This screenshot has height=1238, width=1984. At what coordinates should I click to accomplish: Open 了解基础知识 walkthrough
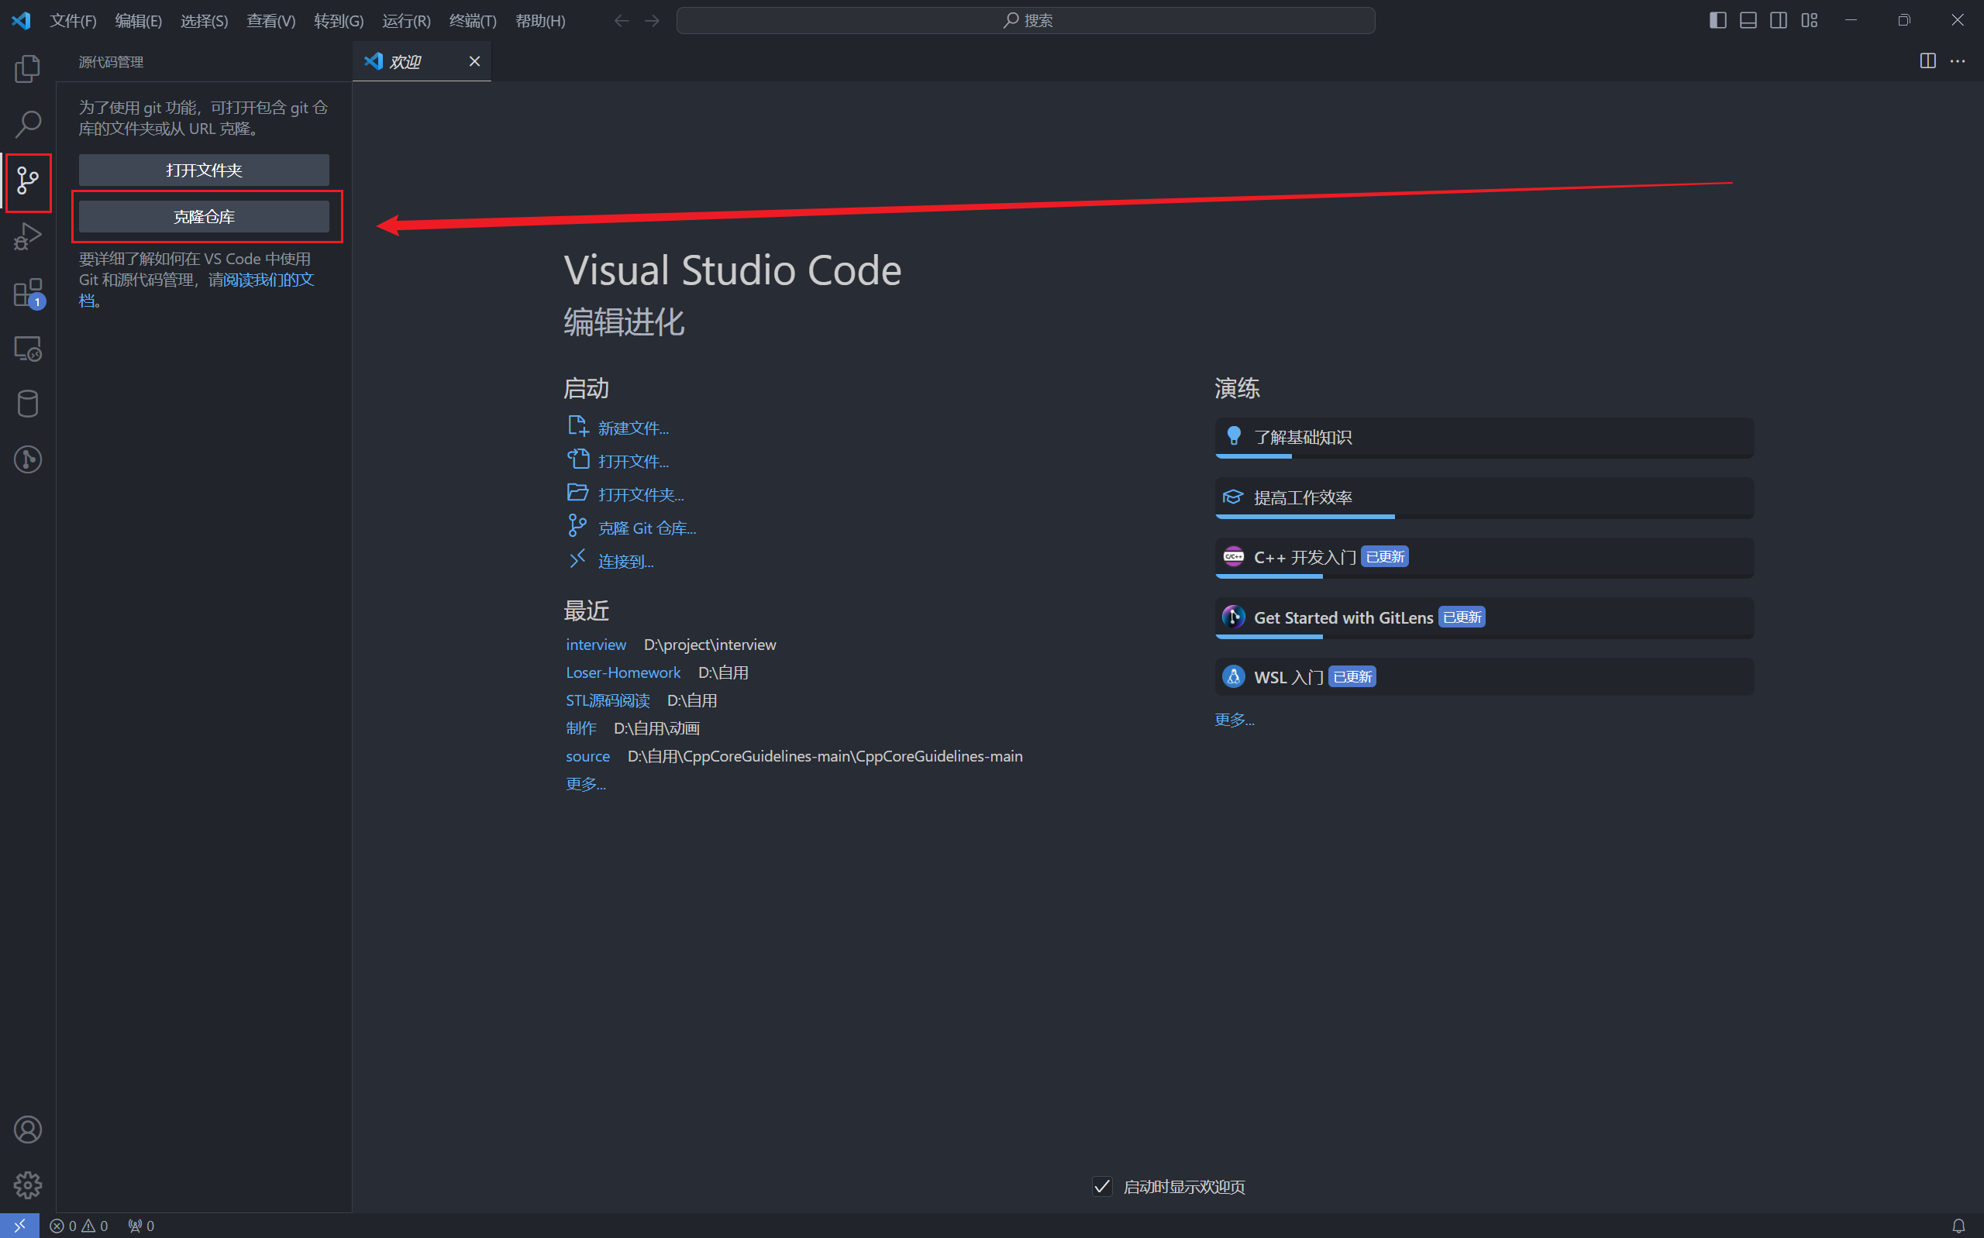tap(1483, 438)
